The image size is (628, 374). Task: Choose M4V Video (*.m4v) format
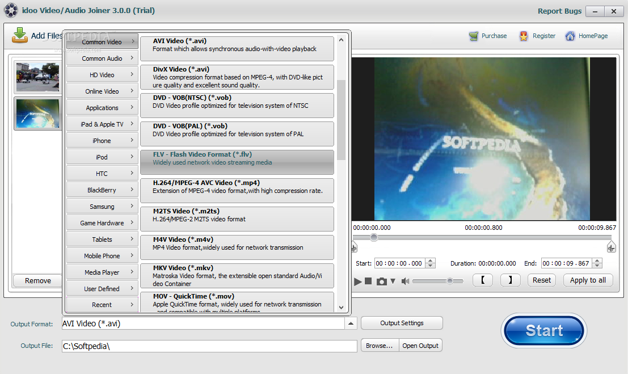pos(237,248)
